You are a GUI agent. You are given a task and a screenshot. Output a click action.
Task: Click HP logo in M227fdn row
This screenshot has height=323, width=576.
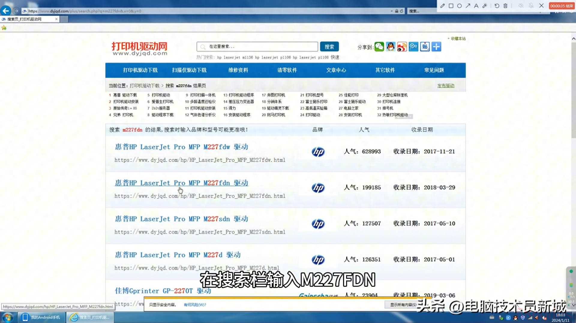point(318,188)
